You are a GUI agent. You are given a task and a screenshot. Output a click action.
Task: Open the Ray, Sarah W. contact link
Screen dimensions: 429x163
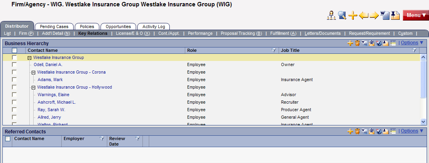51,110
